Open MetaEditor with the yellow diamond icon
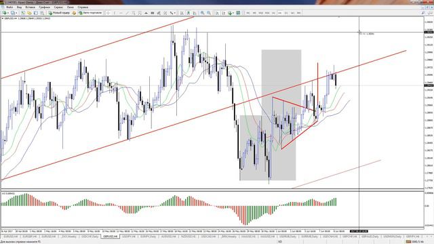This screenshot has height=244, width=434. (74, 13)
